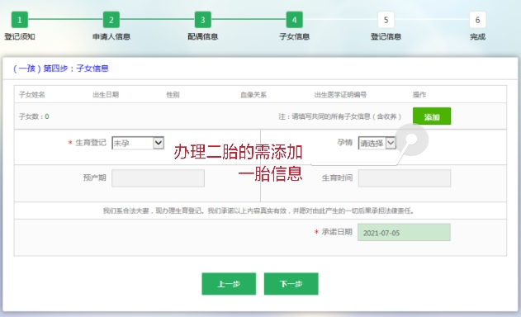Click the 血缘关系 column header
The width and height of the screenshot is (521, 317).
coord(253,95)
